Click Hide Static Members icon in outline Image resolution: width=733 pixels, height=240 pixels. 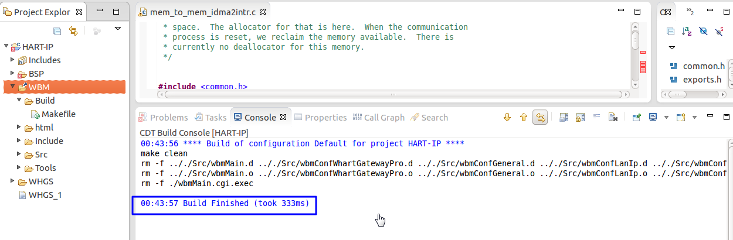[719, 31]
